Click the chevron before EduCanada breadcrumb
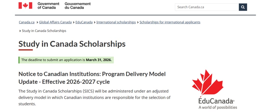 74,22
